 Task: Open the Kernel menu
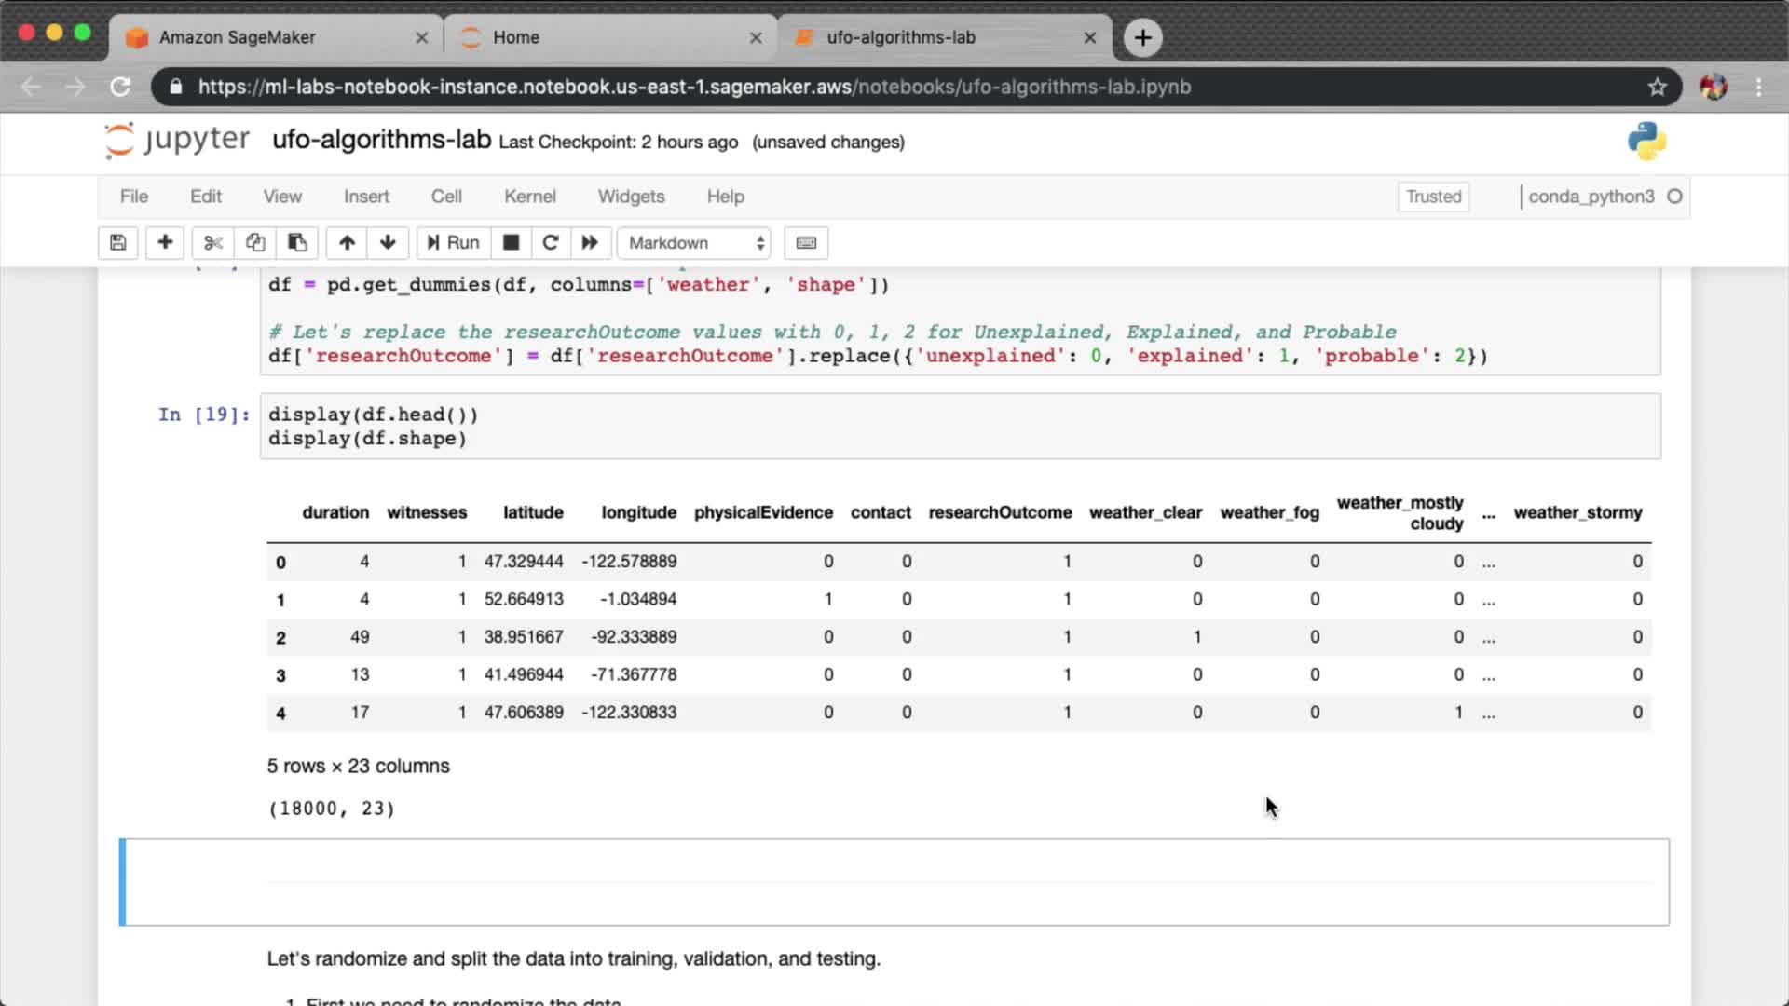[529, 197]
